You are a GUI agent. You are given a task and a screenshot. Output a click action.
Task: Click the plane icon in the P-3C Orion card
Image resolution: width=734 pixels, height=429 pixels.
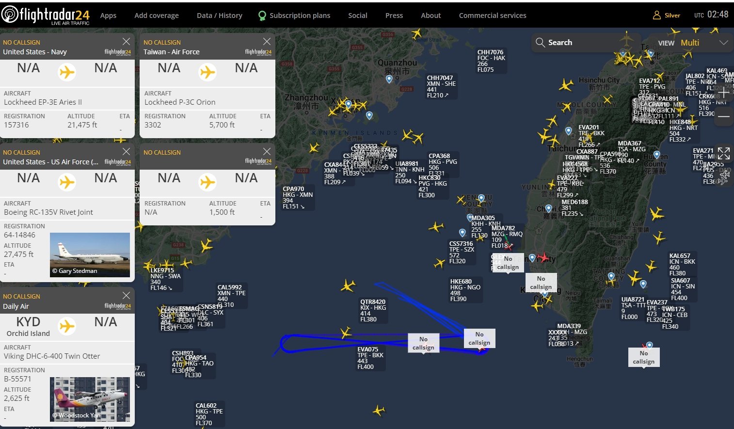207,72
